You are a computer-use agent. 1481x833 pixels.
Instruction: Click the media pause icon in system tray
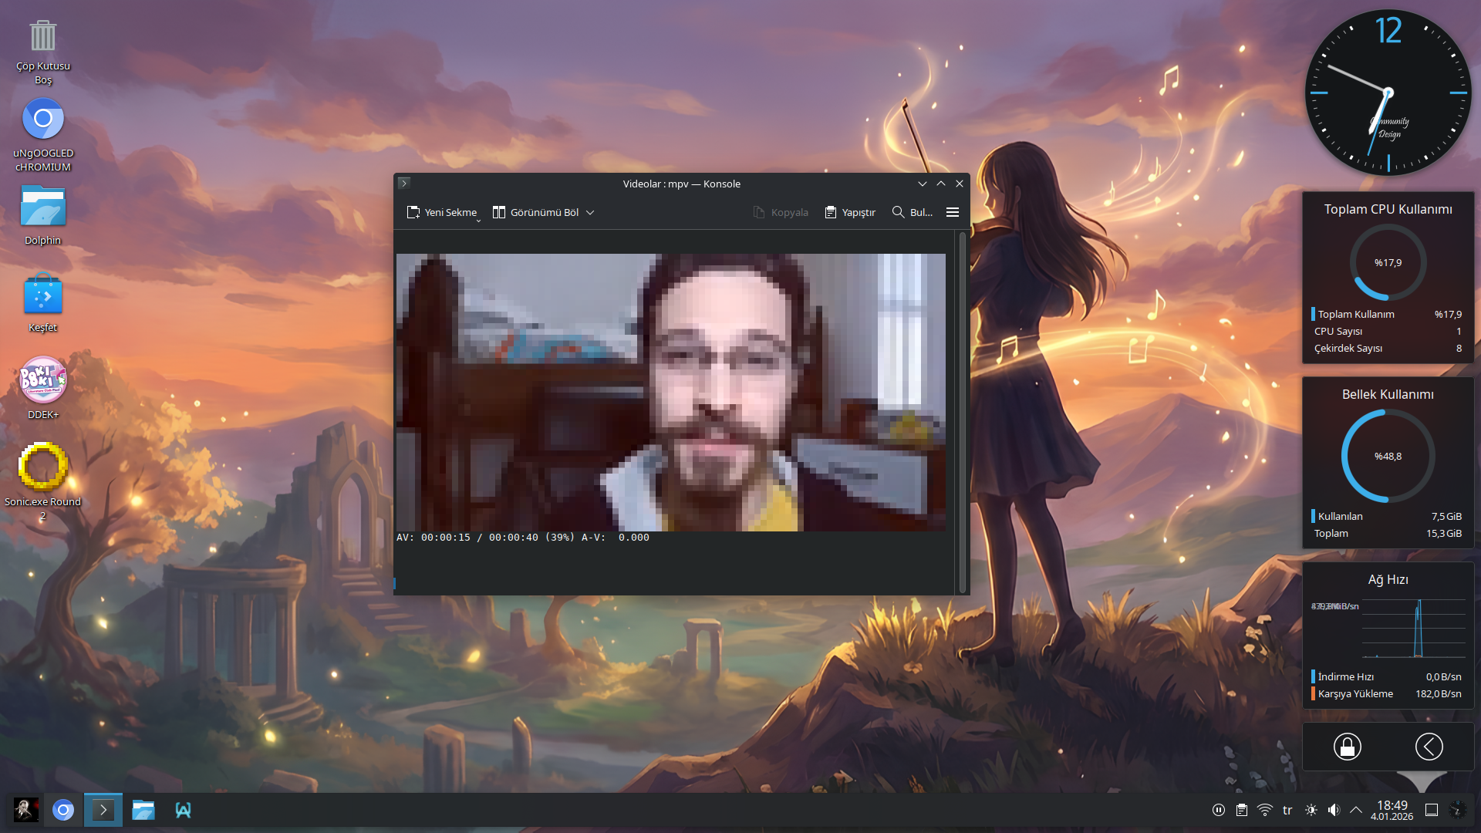coord(1219,810)
